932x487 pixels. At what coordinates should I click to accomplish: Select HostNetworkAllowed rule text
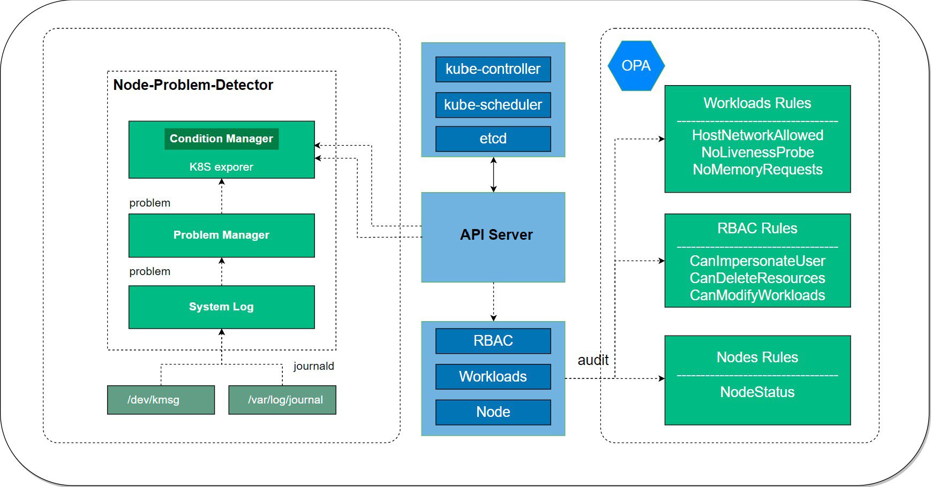[x=757, y=135]
